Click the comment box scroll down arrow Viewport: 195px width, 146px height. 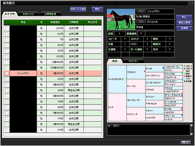(x=192, y=134)
